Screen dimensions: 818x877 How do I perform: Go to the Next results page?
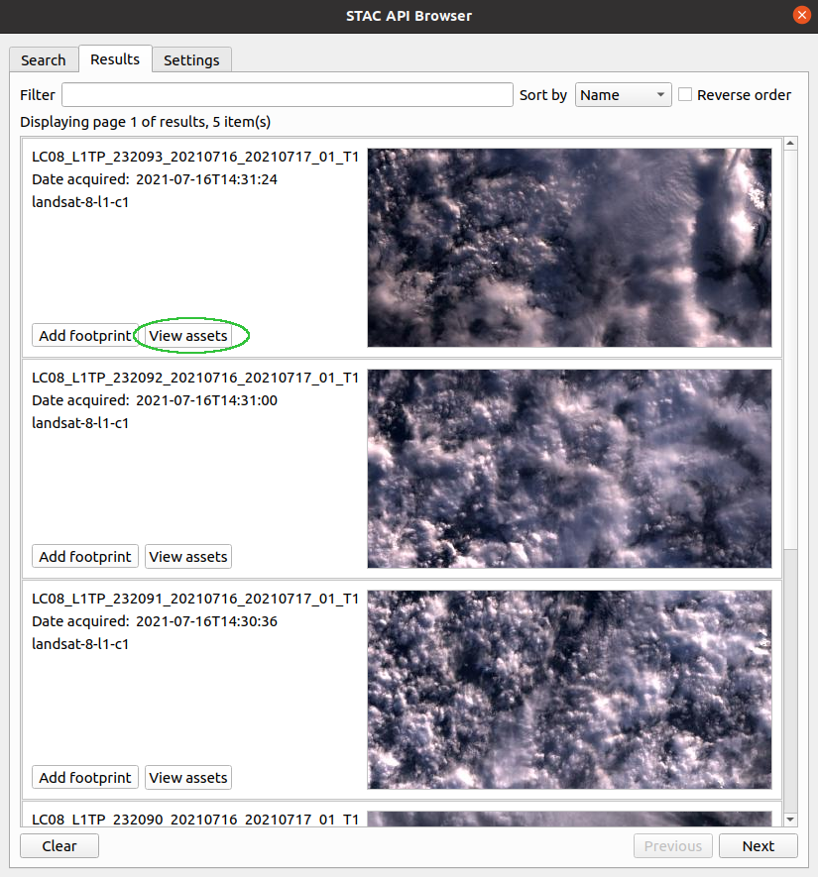click(x=759, y=846)
